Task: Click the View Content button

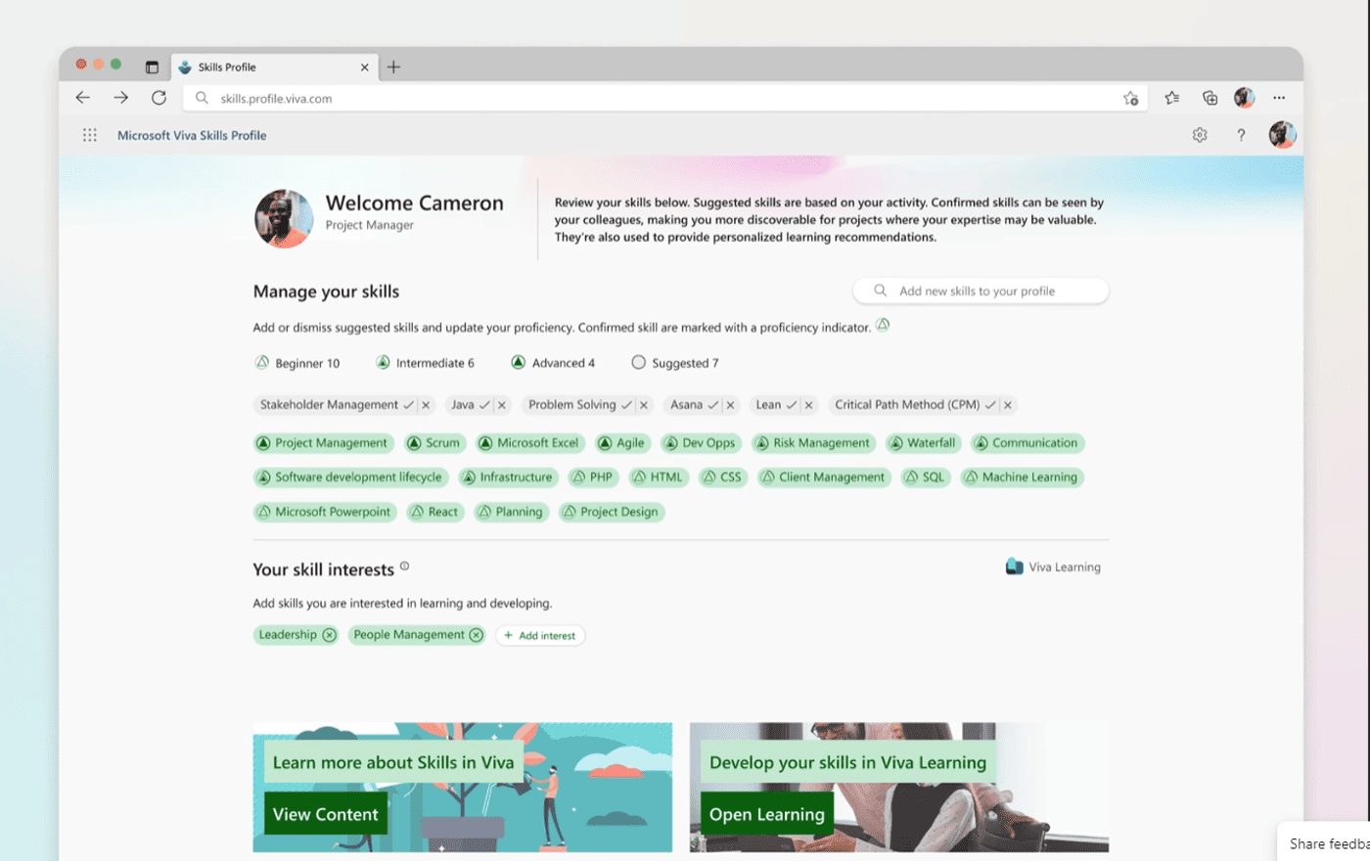Action: (x=326, y=814)
